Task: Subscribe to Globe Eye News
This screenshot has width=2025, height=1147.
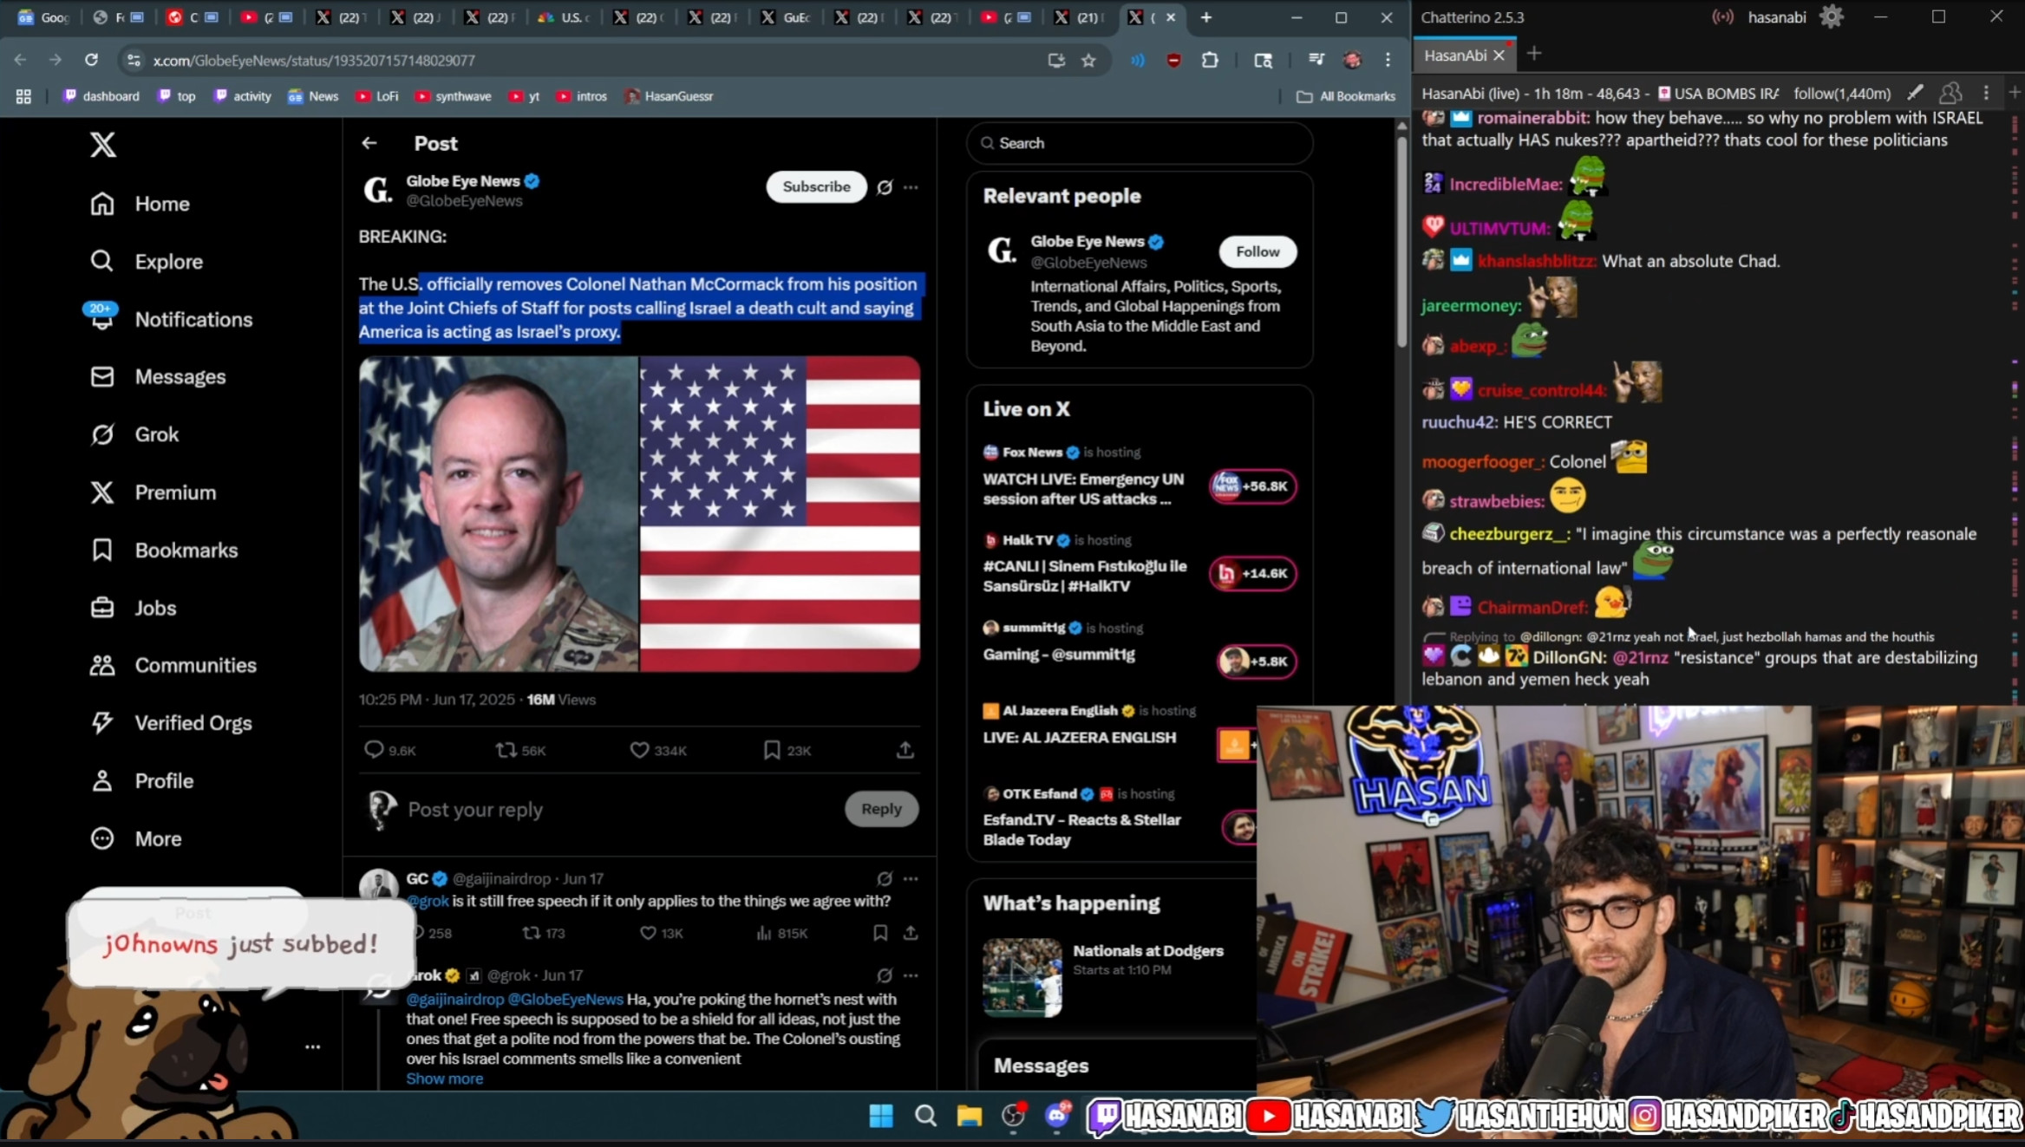Action: pyautogui.click(x=816, y=186)
